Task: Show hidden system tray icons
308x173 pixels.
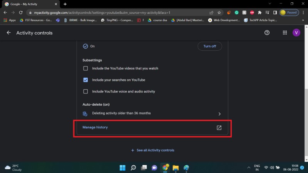Action: tap(248, 168)
